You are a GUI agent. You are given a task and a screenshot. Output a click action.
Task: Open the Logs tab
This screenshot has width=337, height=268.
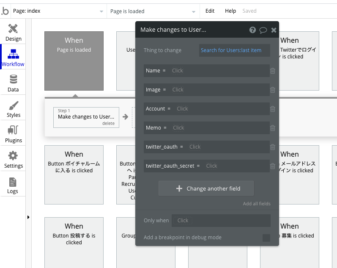click(13, 185)
